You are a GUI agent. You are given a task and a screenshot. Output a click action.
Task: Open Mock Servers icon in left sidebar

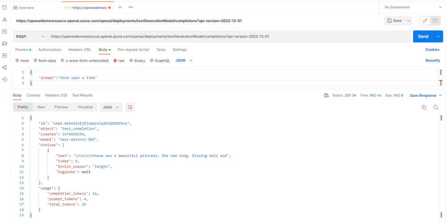[x=4, y=43]
